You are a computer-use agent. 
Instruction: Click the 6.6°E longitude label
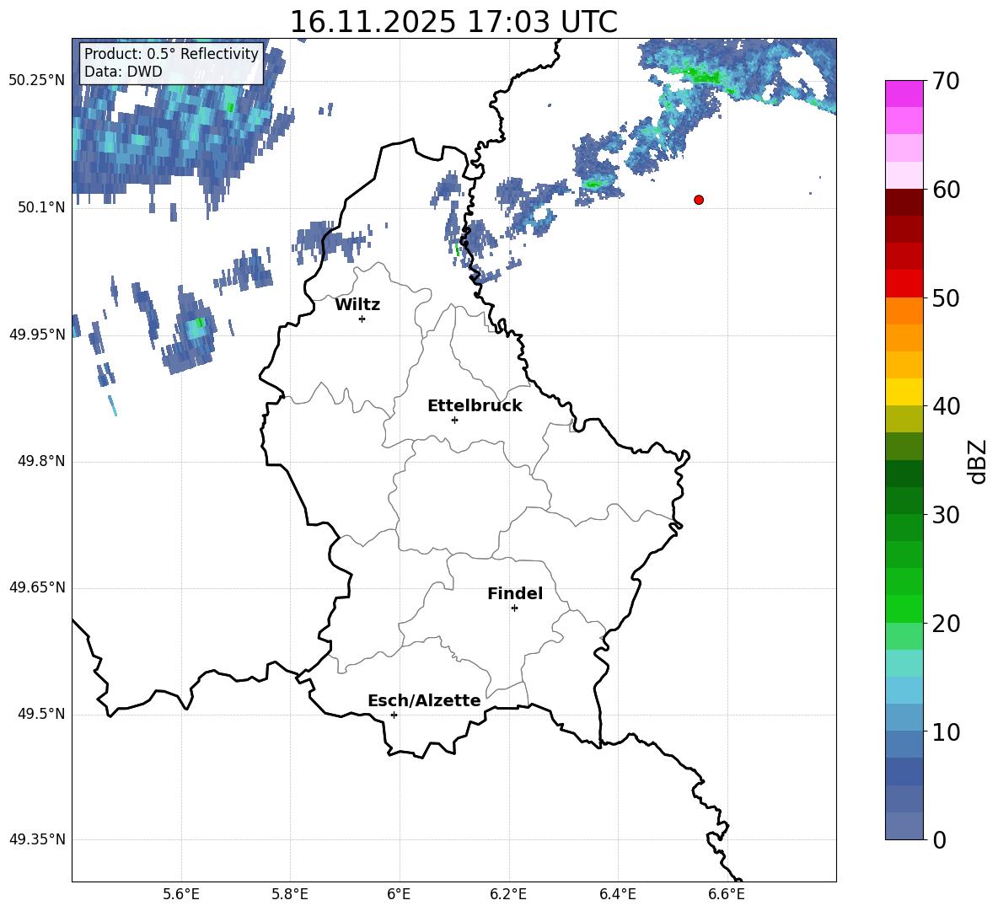click(727, 894)
